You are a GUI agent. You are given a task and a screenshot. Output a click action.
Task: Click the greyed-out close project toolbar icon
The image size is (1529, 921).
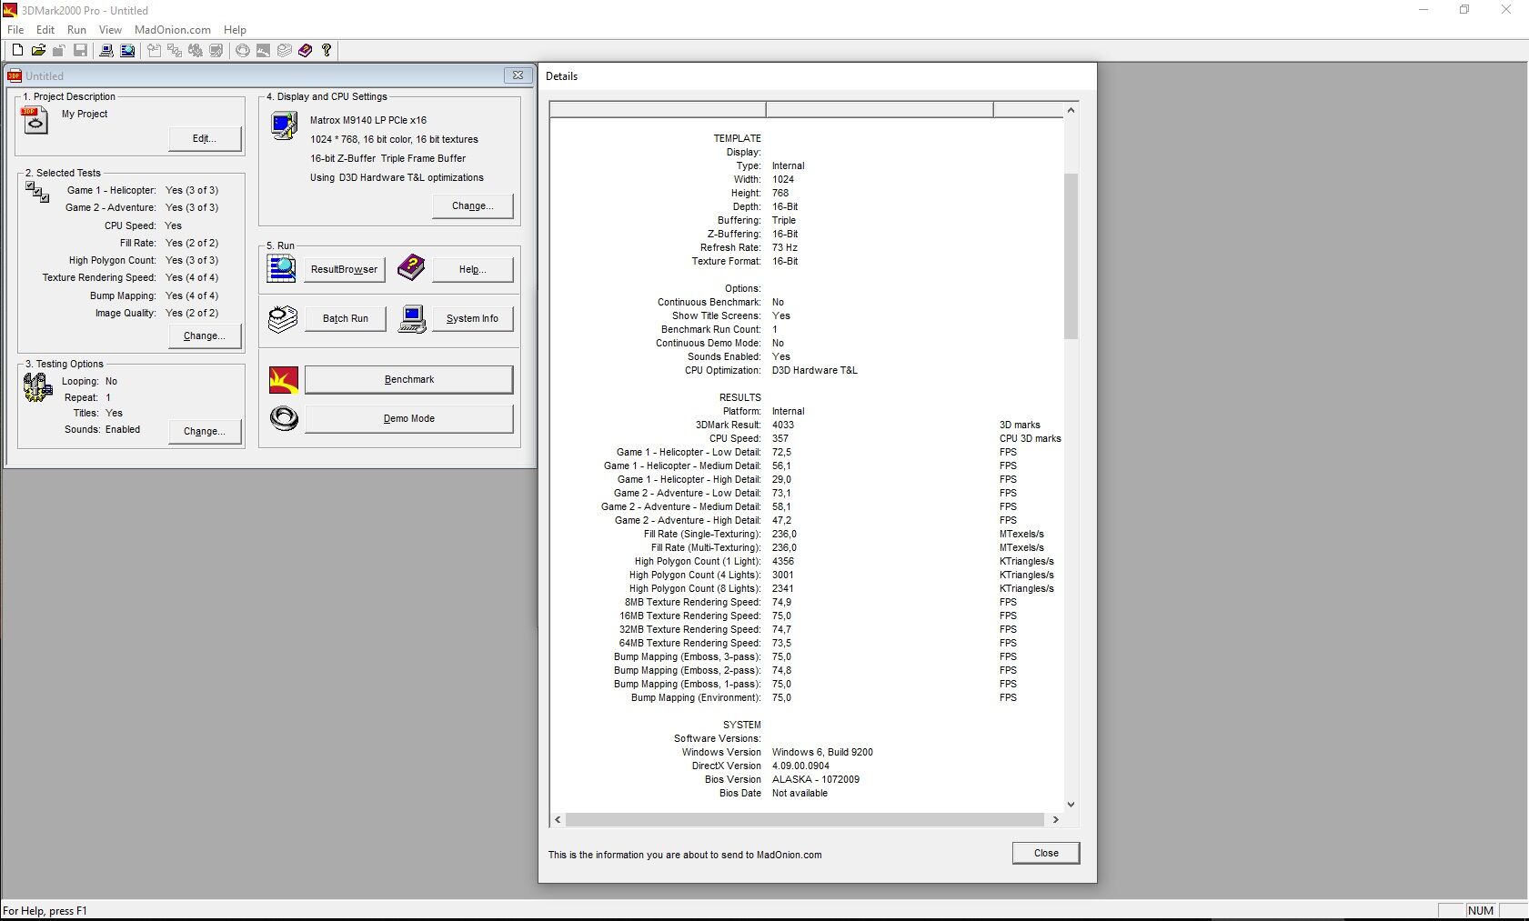point(59,50)
